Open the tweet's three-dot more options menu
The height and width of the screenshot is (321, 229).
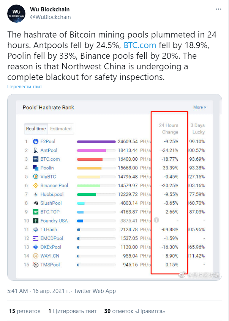click(218, 9)
